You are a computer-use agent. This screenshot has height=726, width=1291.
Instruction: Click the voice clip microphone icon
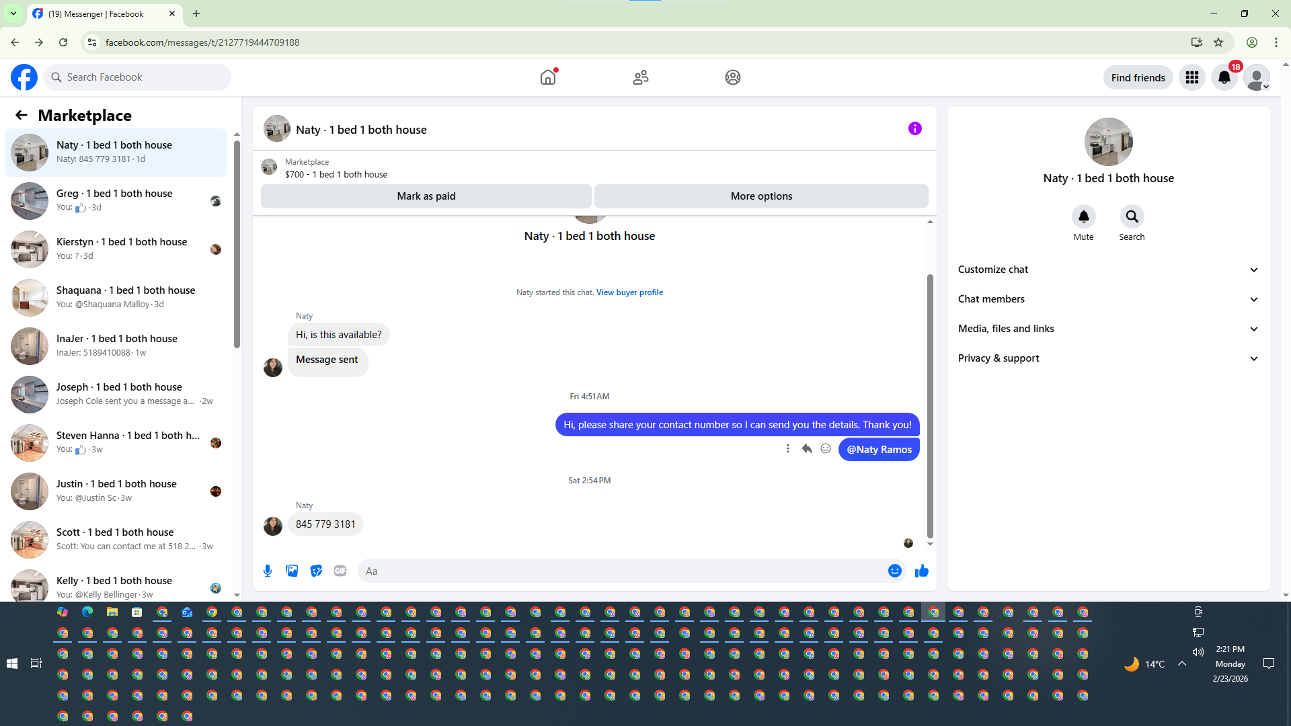click(268, 571)
